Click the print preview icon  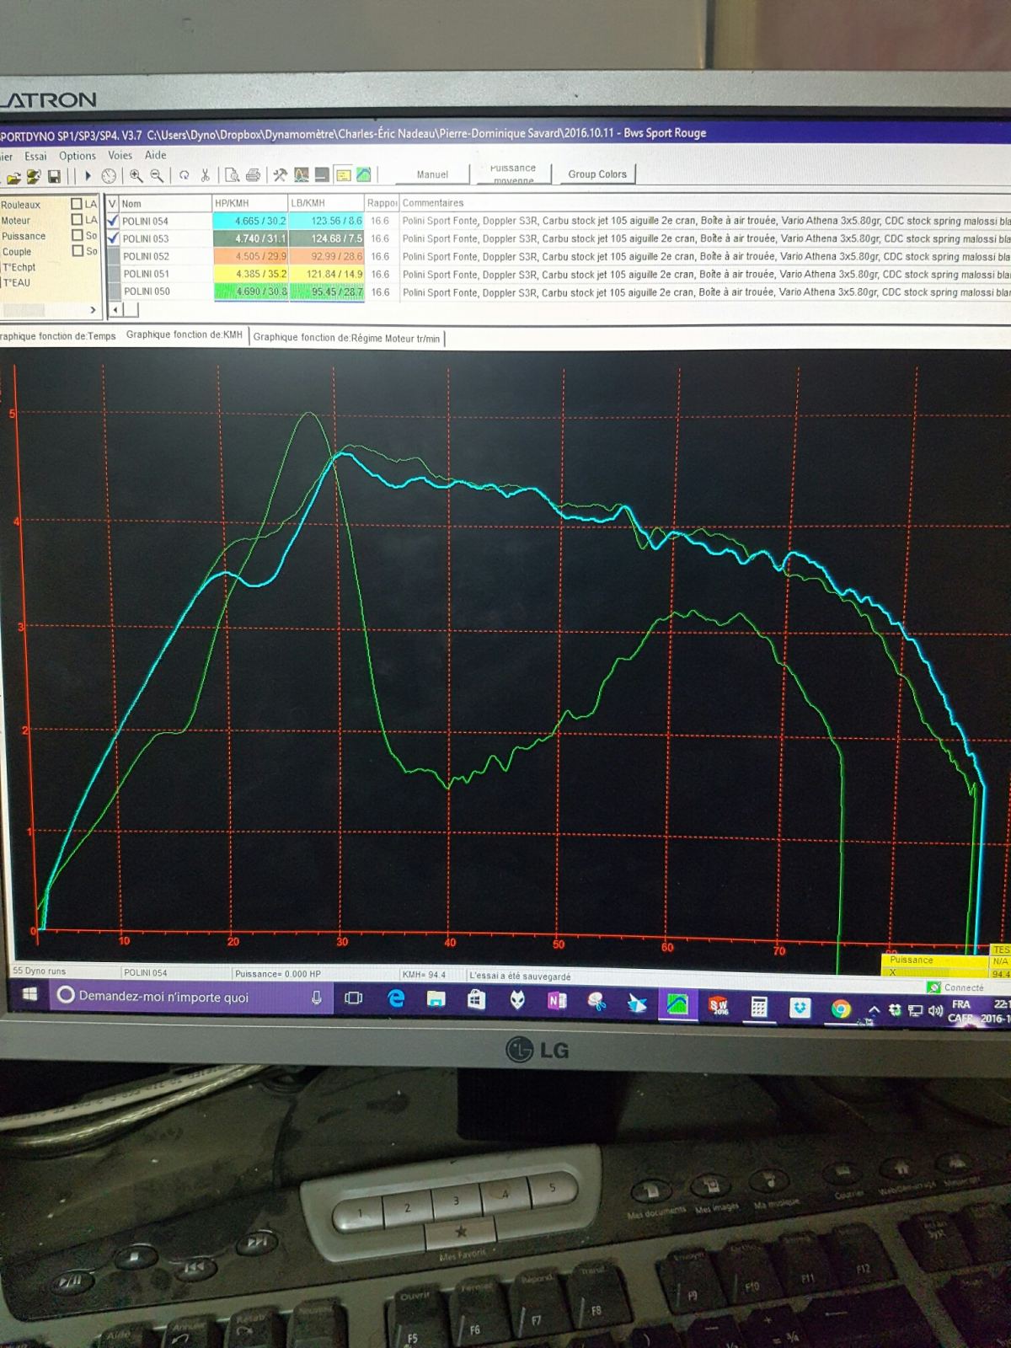coord(232,175)
